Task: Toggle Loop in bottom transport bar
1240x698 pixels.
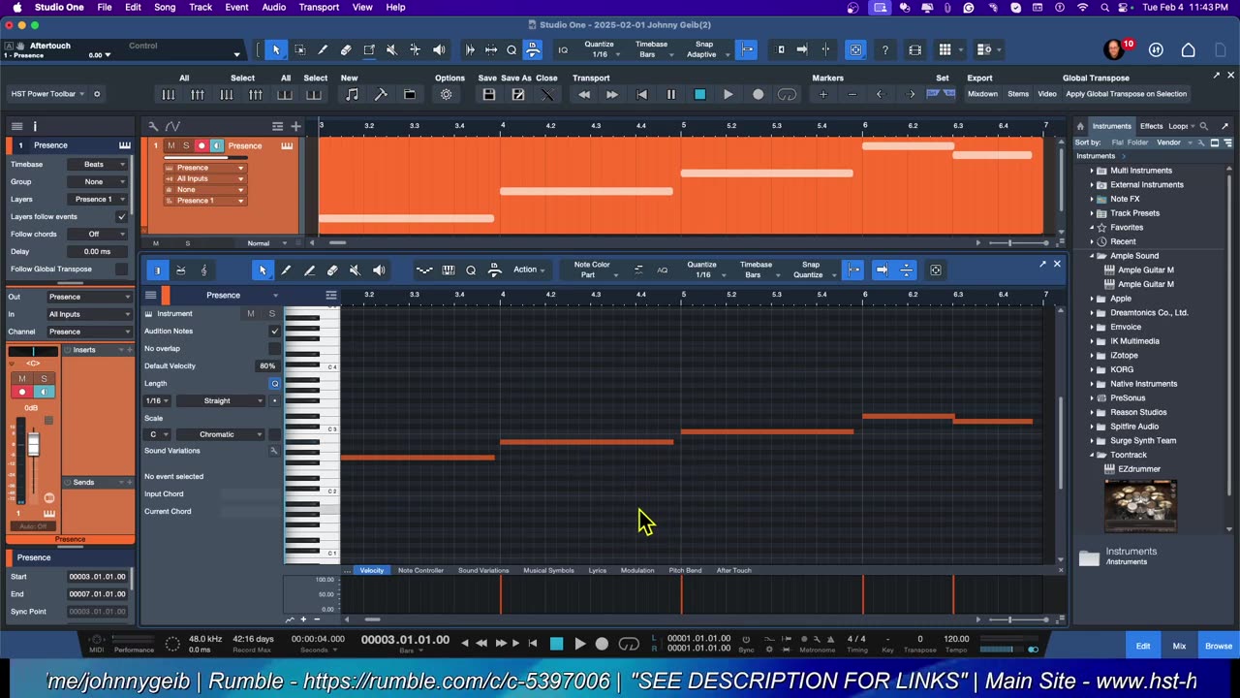Action: (x=629, y=644)
